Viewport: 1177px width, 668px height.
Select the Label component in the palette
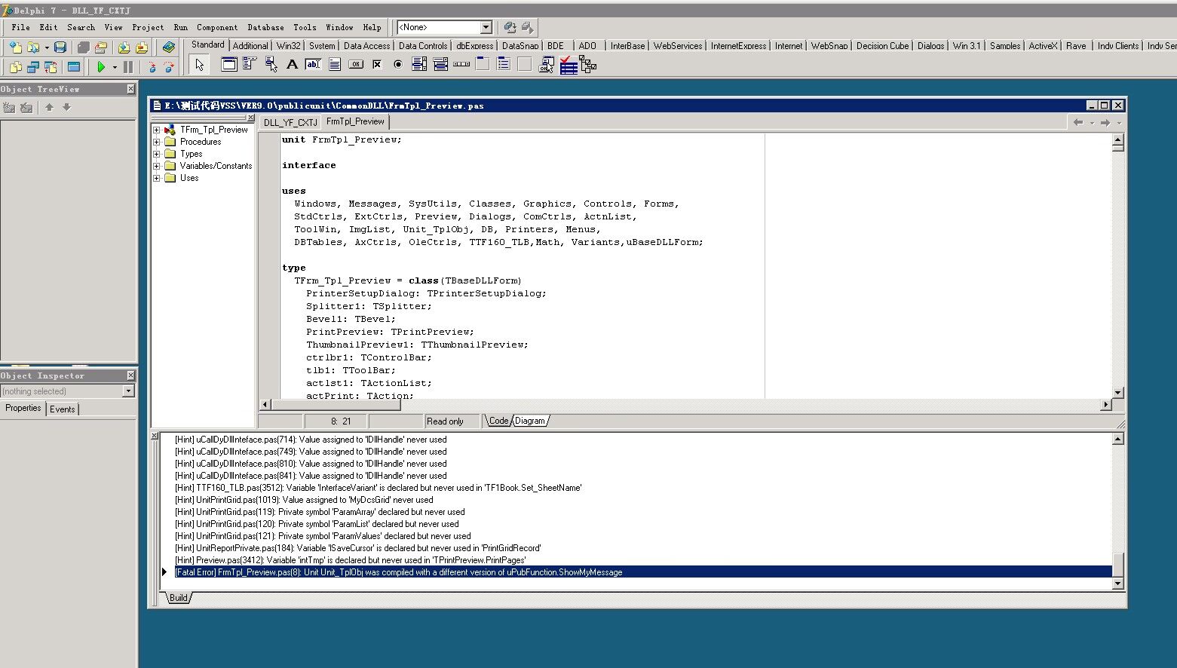(292, 65)
